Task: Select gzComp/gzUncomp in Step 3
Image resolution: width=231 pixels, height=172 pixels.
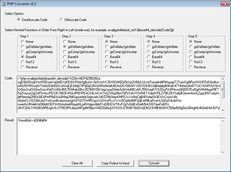Action: click(x=107, y=52)
